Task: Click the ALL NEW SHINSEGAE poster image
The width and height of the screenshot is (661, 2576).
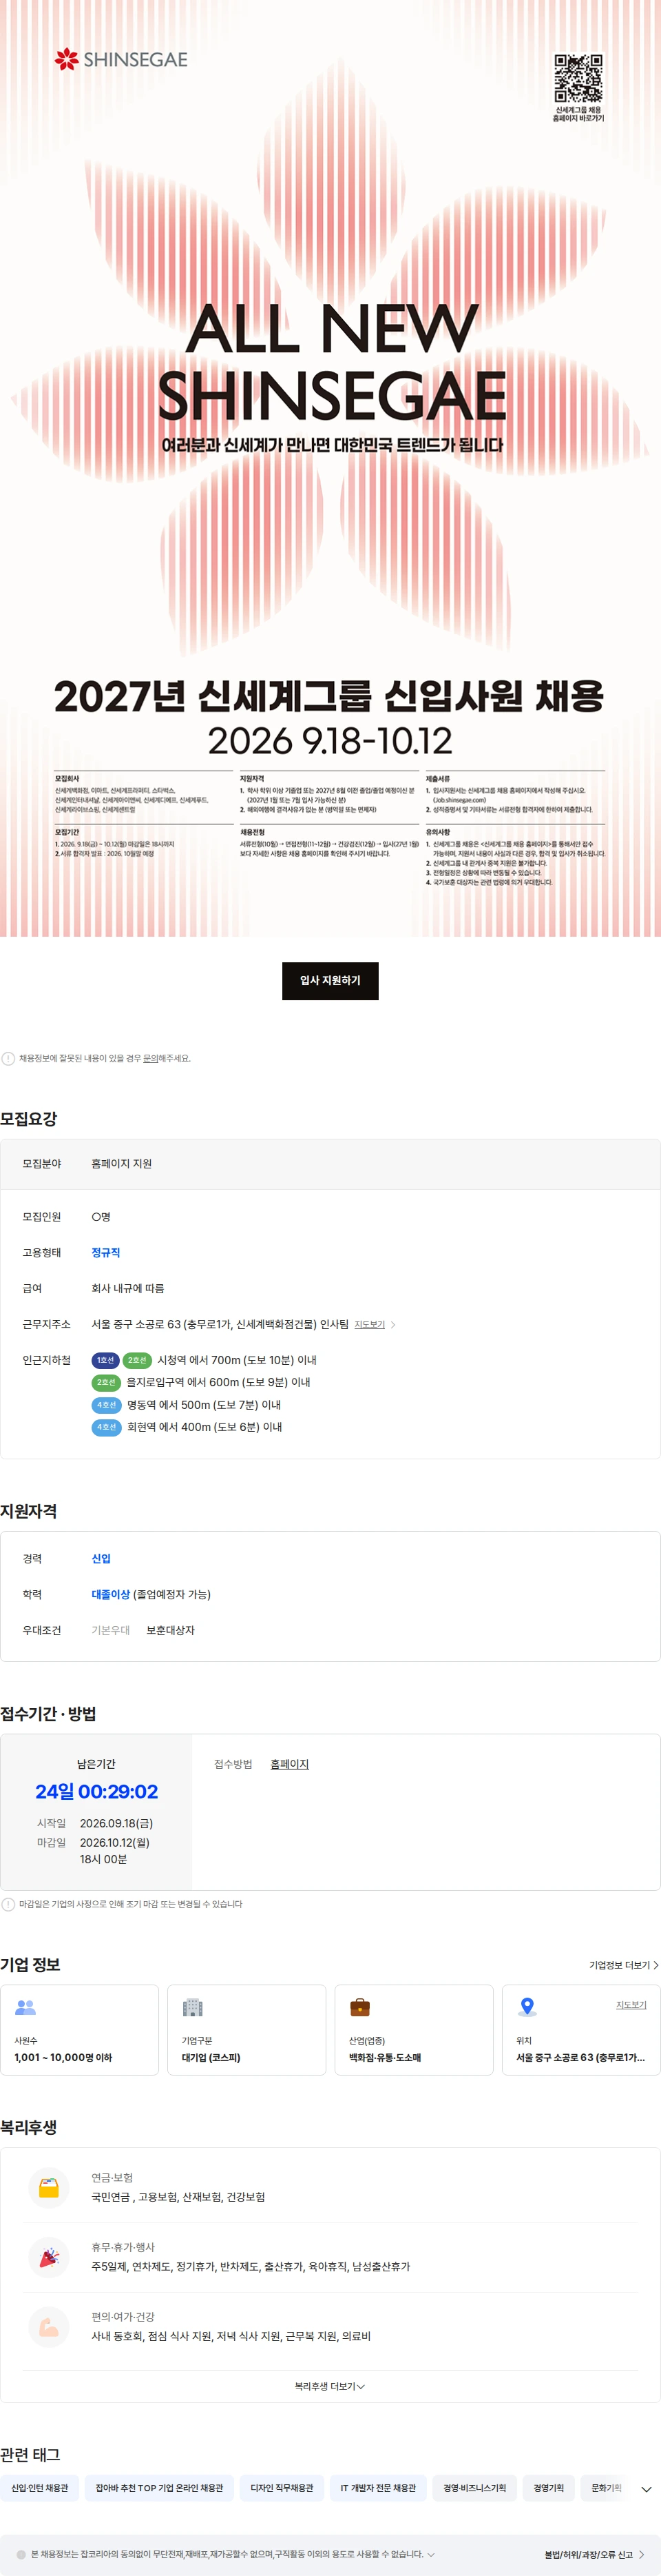Action: point(330,468)
